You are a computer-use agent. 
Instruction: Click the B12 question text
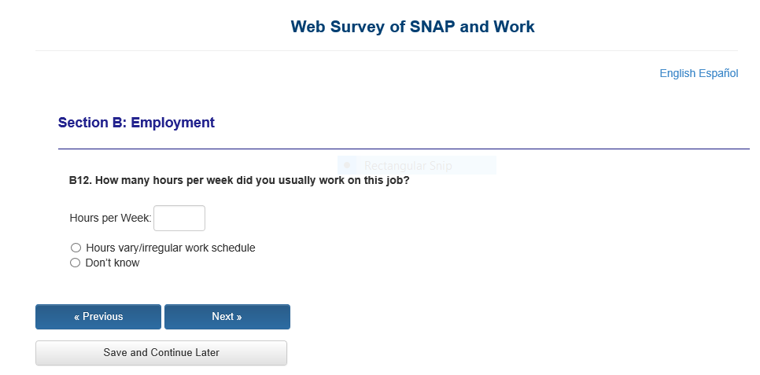(x=239, y=180)
